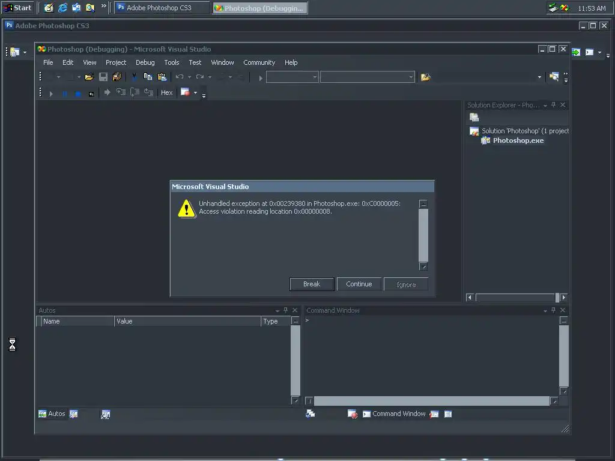Image resolution: width=615 pixels, height=461 pixels.
Task: Click the Find in Files folder icon
Action: click(x=426, y=77)
